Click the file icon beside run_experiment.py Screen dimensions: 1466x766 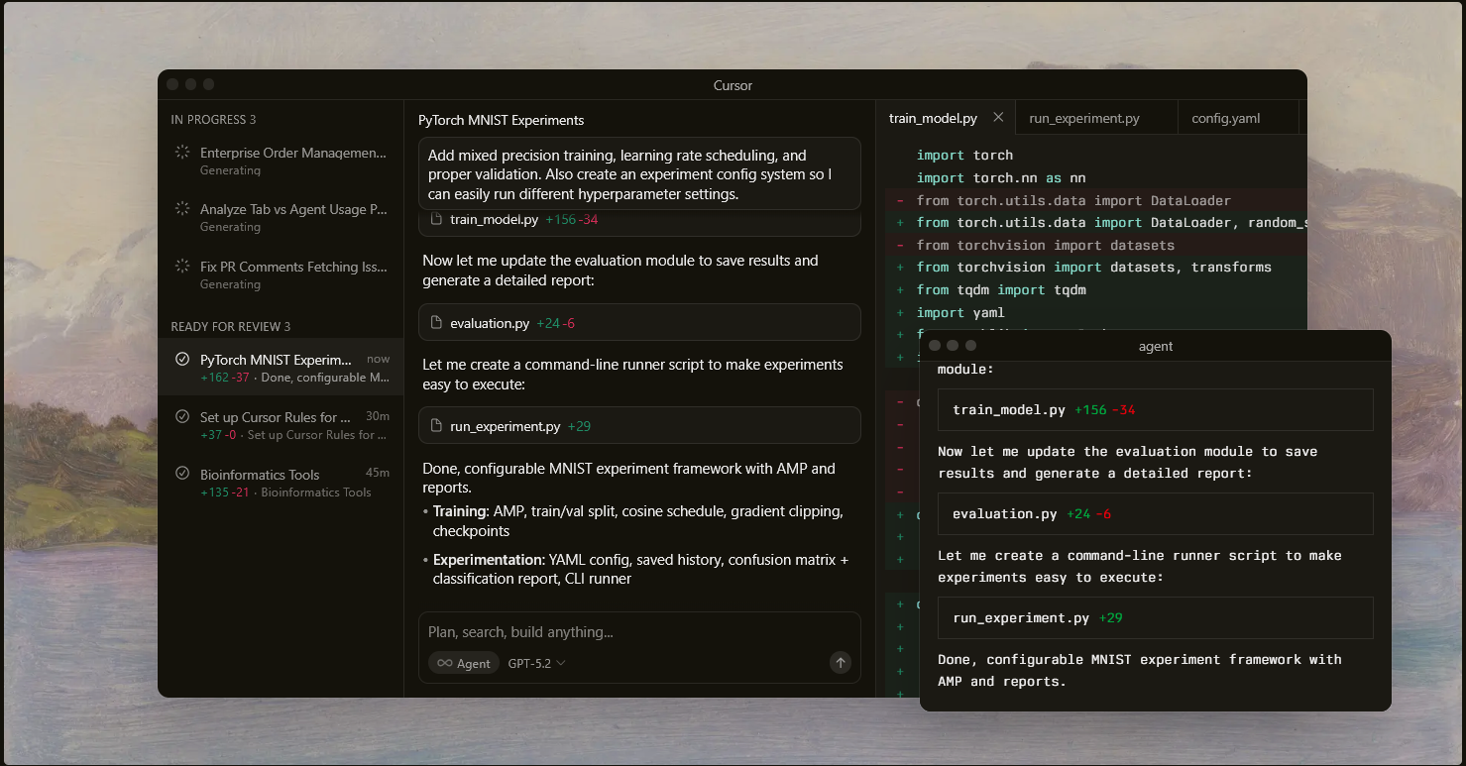coord(436,426)
